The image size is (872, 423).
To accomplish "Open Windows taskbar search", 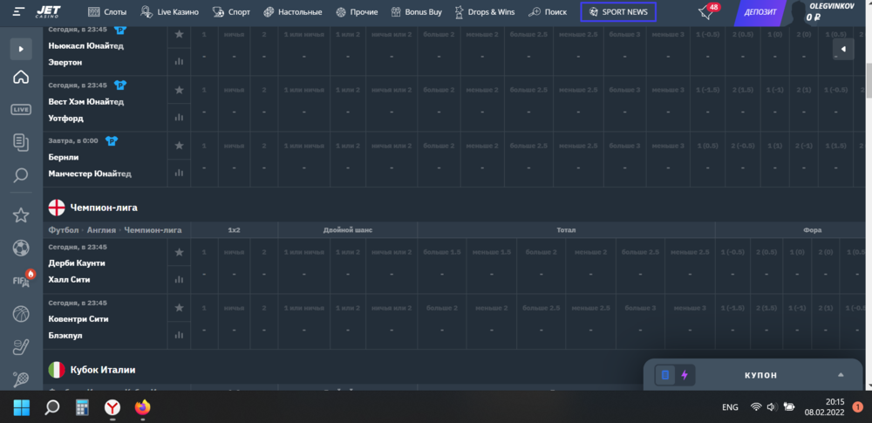I will [51, 408].
